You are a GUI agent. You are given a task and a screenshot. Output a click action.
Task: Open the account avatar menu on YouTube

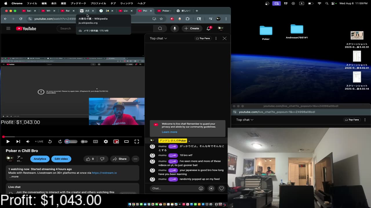click(221, 28)
